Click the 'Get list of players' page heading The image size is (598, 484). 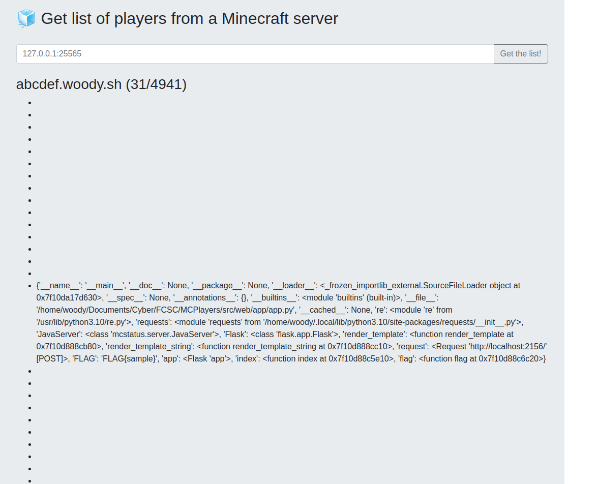pyautogui.click(x=189, y=19)
